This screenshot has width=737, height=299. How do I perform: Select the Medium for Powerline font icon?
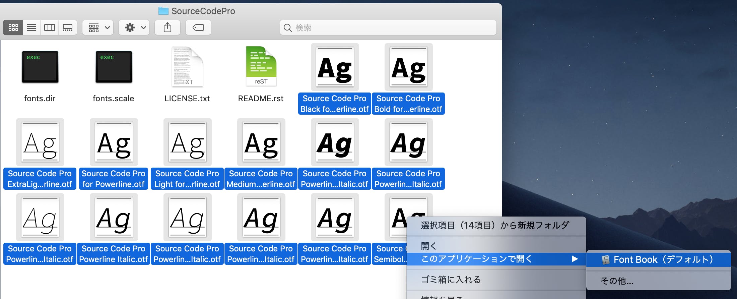[261, 142]
